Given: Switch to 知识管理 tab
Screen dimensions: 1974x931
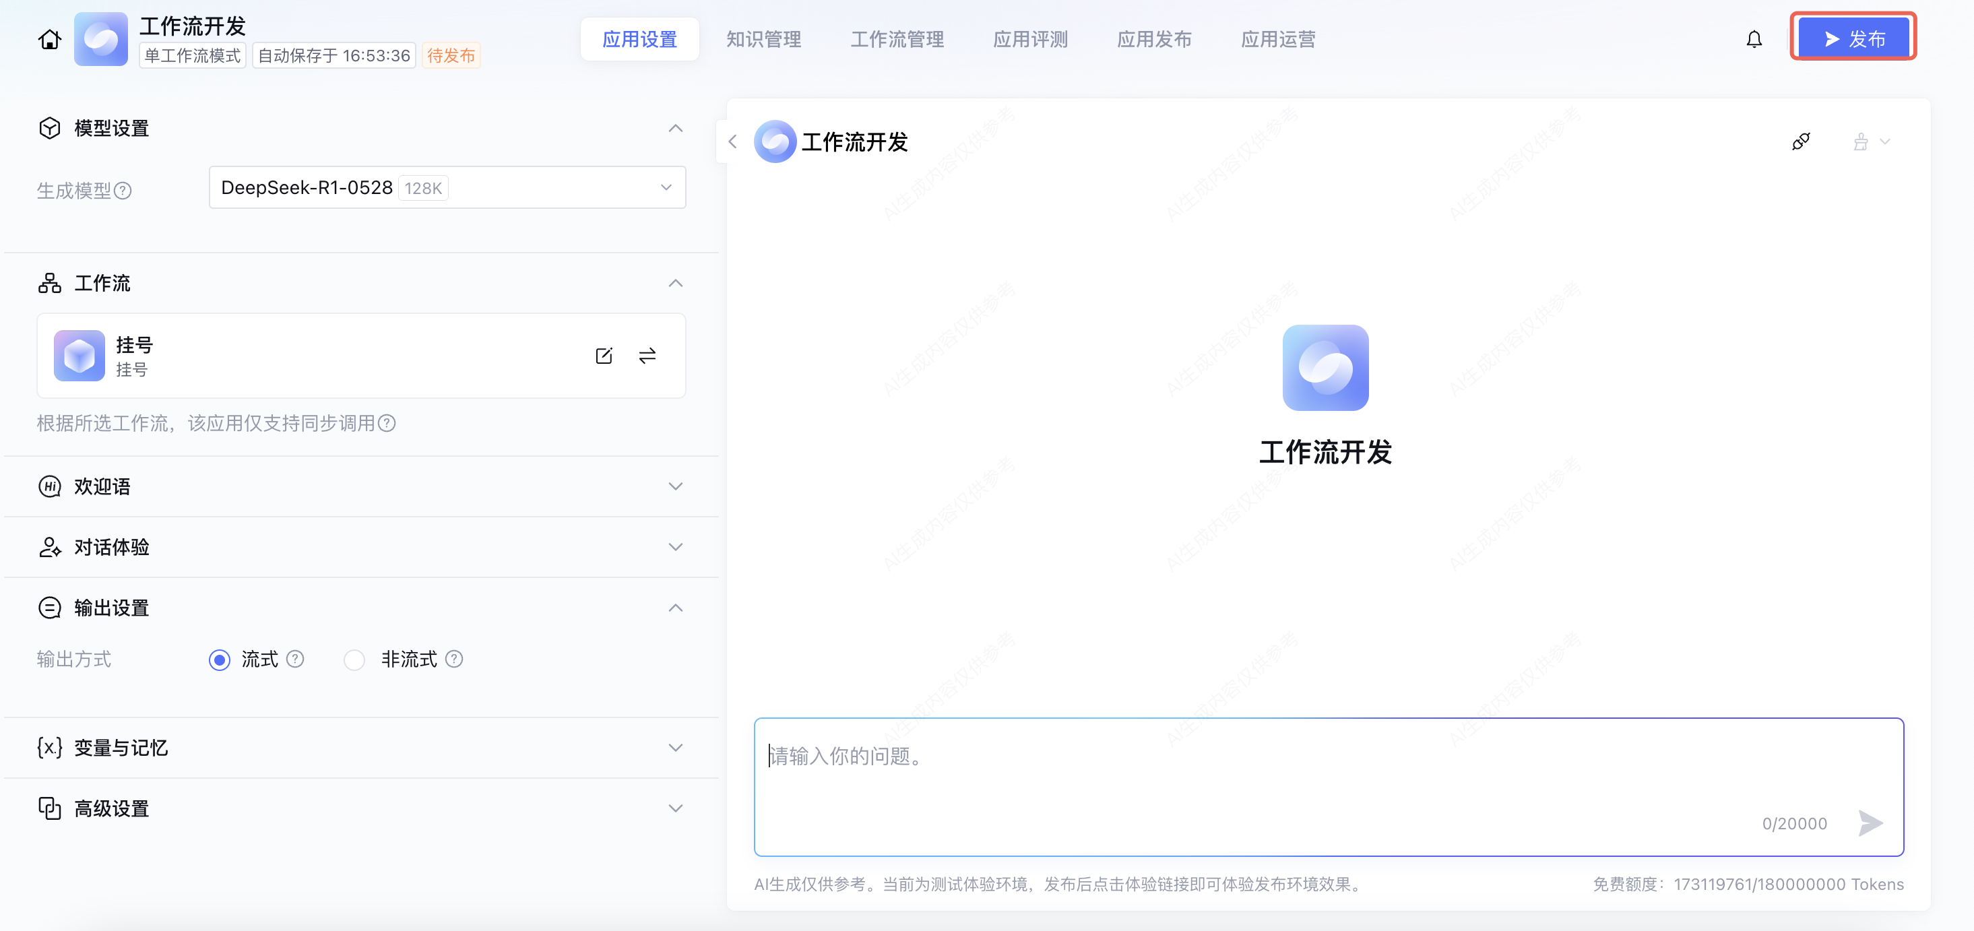Looking at the screenshot, I should click(x=763, y=39).
